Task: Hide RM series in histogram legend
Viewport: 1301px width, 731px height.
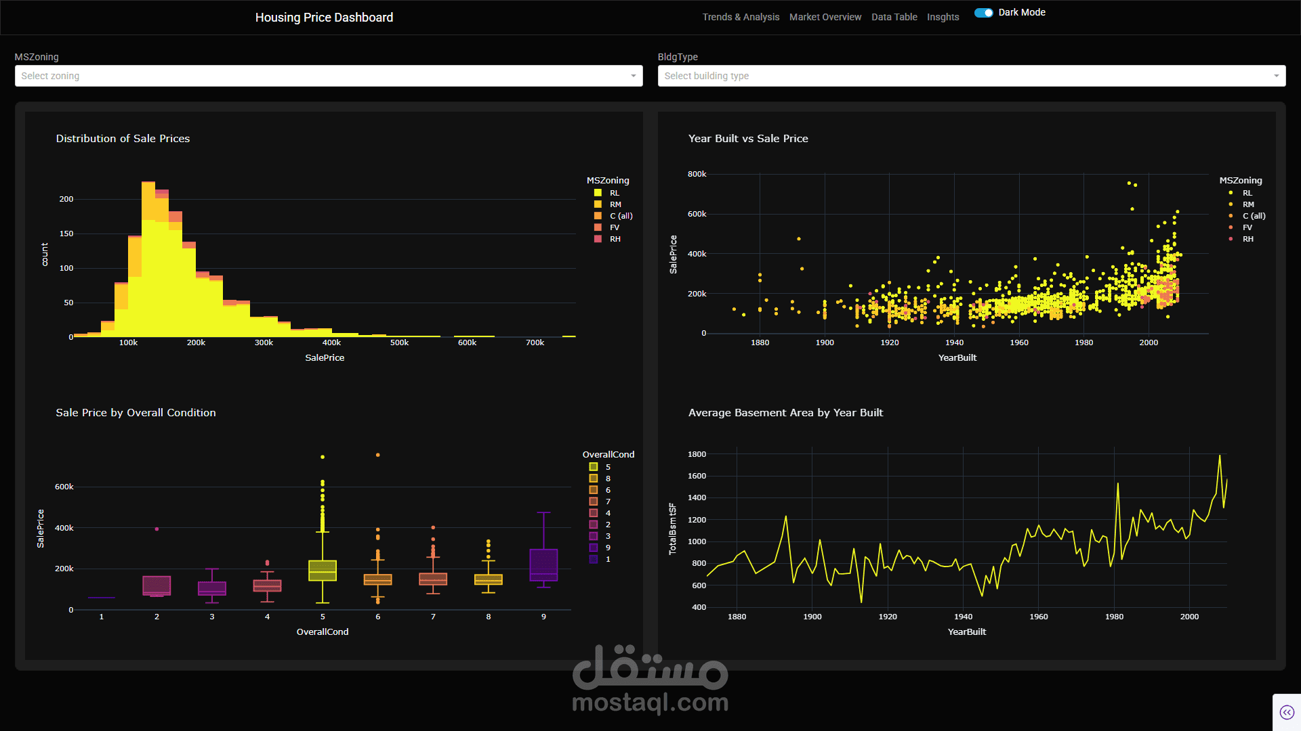Action: click(598, 204)
